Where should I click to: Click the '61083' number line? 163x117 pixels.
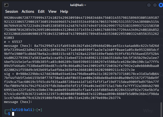(9, 38)
